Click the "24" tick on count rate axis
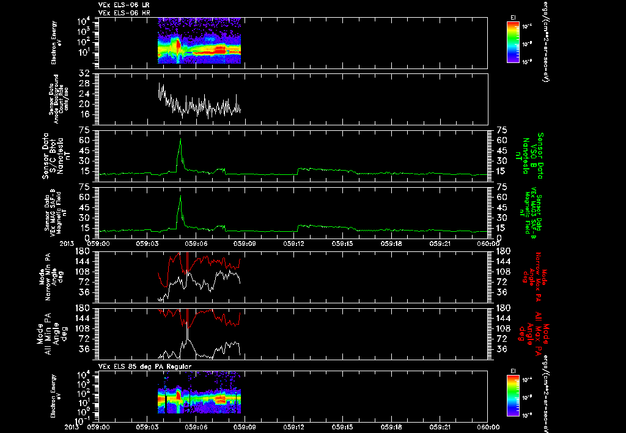 [84, 94]
